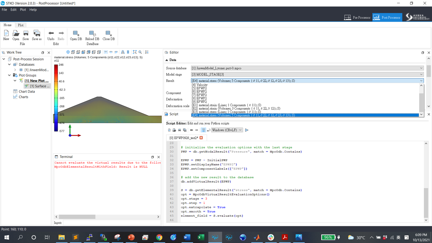Undo the edit in Script Editor toolbar
The image size is (432, 243).
point(191,130)
